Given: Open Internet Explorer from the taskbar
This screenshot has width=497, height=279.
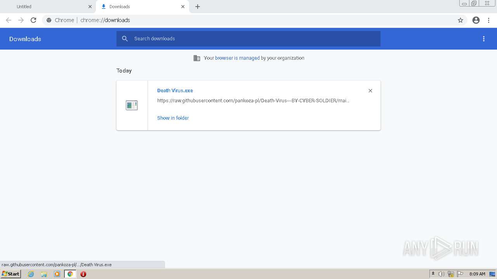Looking at the screenshot, I should click(31, 274).
